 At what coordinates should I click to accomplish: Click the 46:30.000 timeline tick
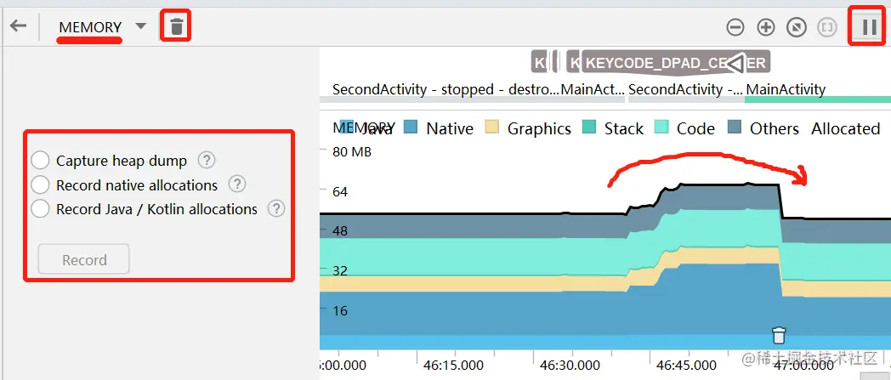570,365
